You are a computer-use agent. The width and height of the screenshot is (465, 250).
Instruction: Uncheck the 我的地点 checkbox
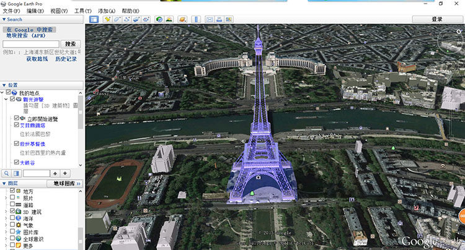[x=8, y=93]
